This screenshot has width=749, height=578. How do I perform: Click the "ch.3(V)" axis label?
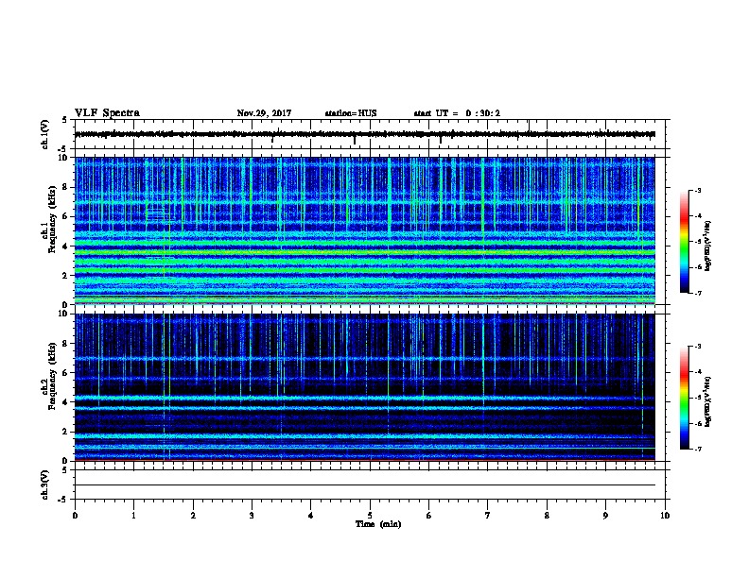[x=45, y=485]
